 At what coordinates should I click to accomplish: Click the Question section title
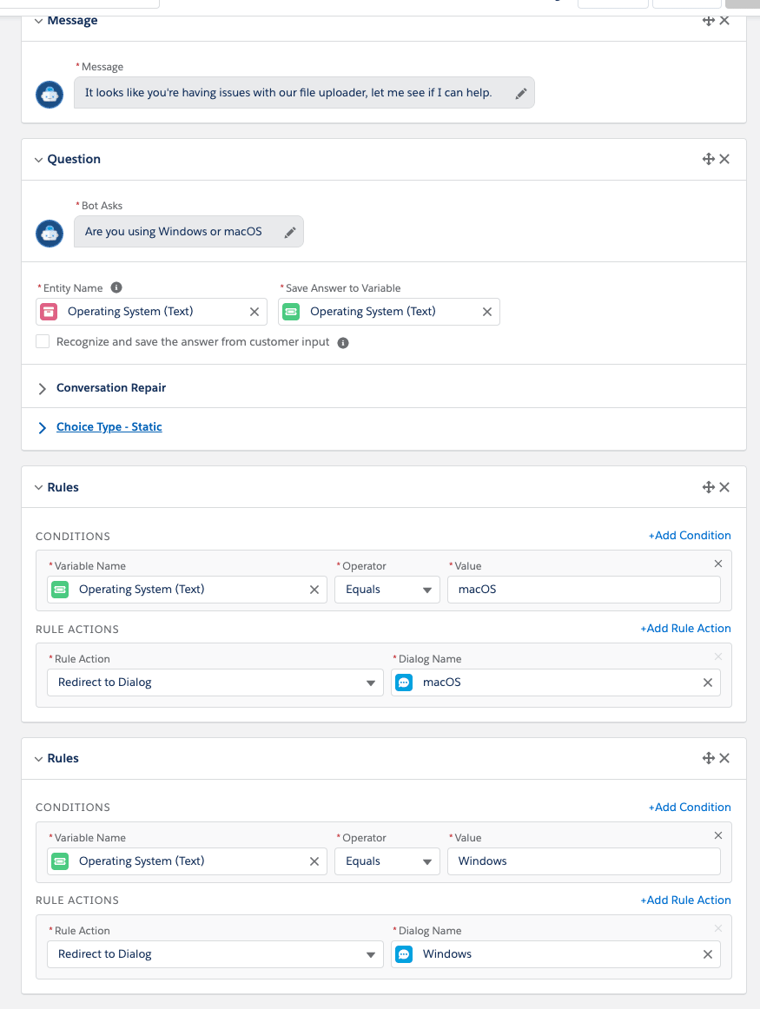73,159
